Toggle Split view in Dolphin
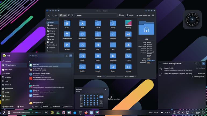This screenshot has height=116, width=207. pos(121,15)
